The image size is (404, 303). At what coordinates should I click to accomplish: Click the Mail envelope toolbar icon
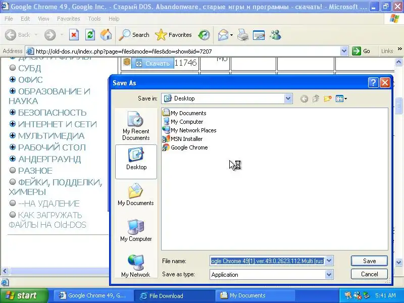223,35
